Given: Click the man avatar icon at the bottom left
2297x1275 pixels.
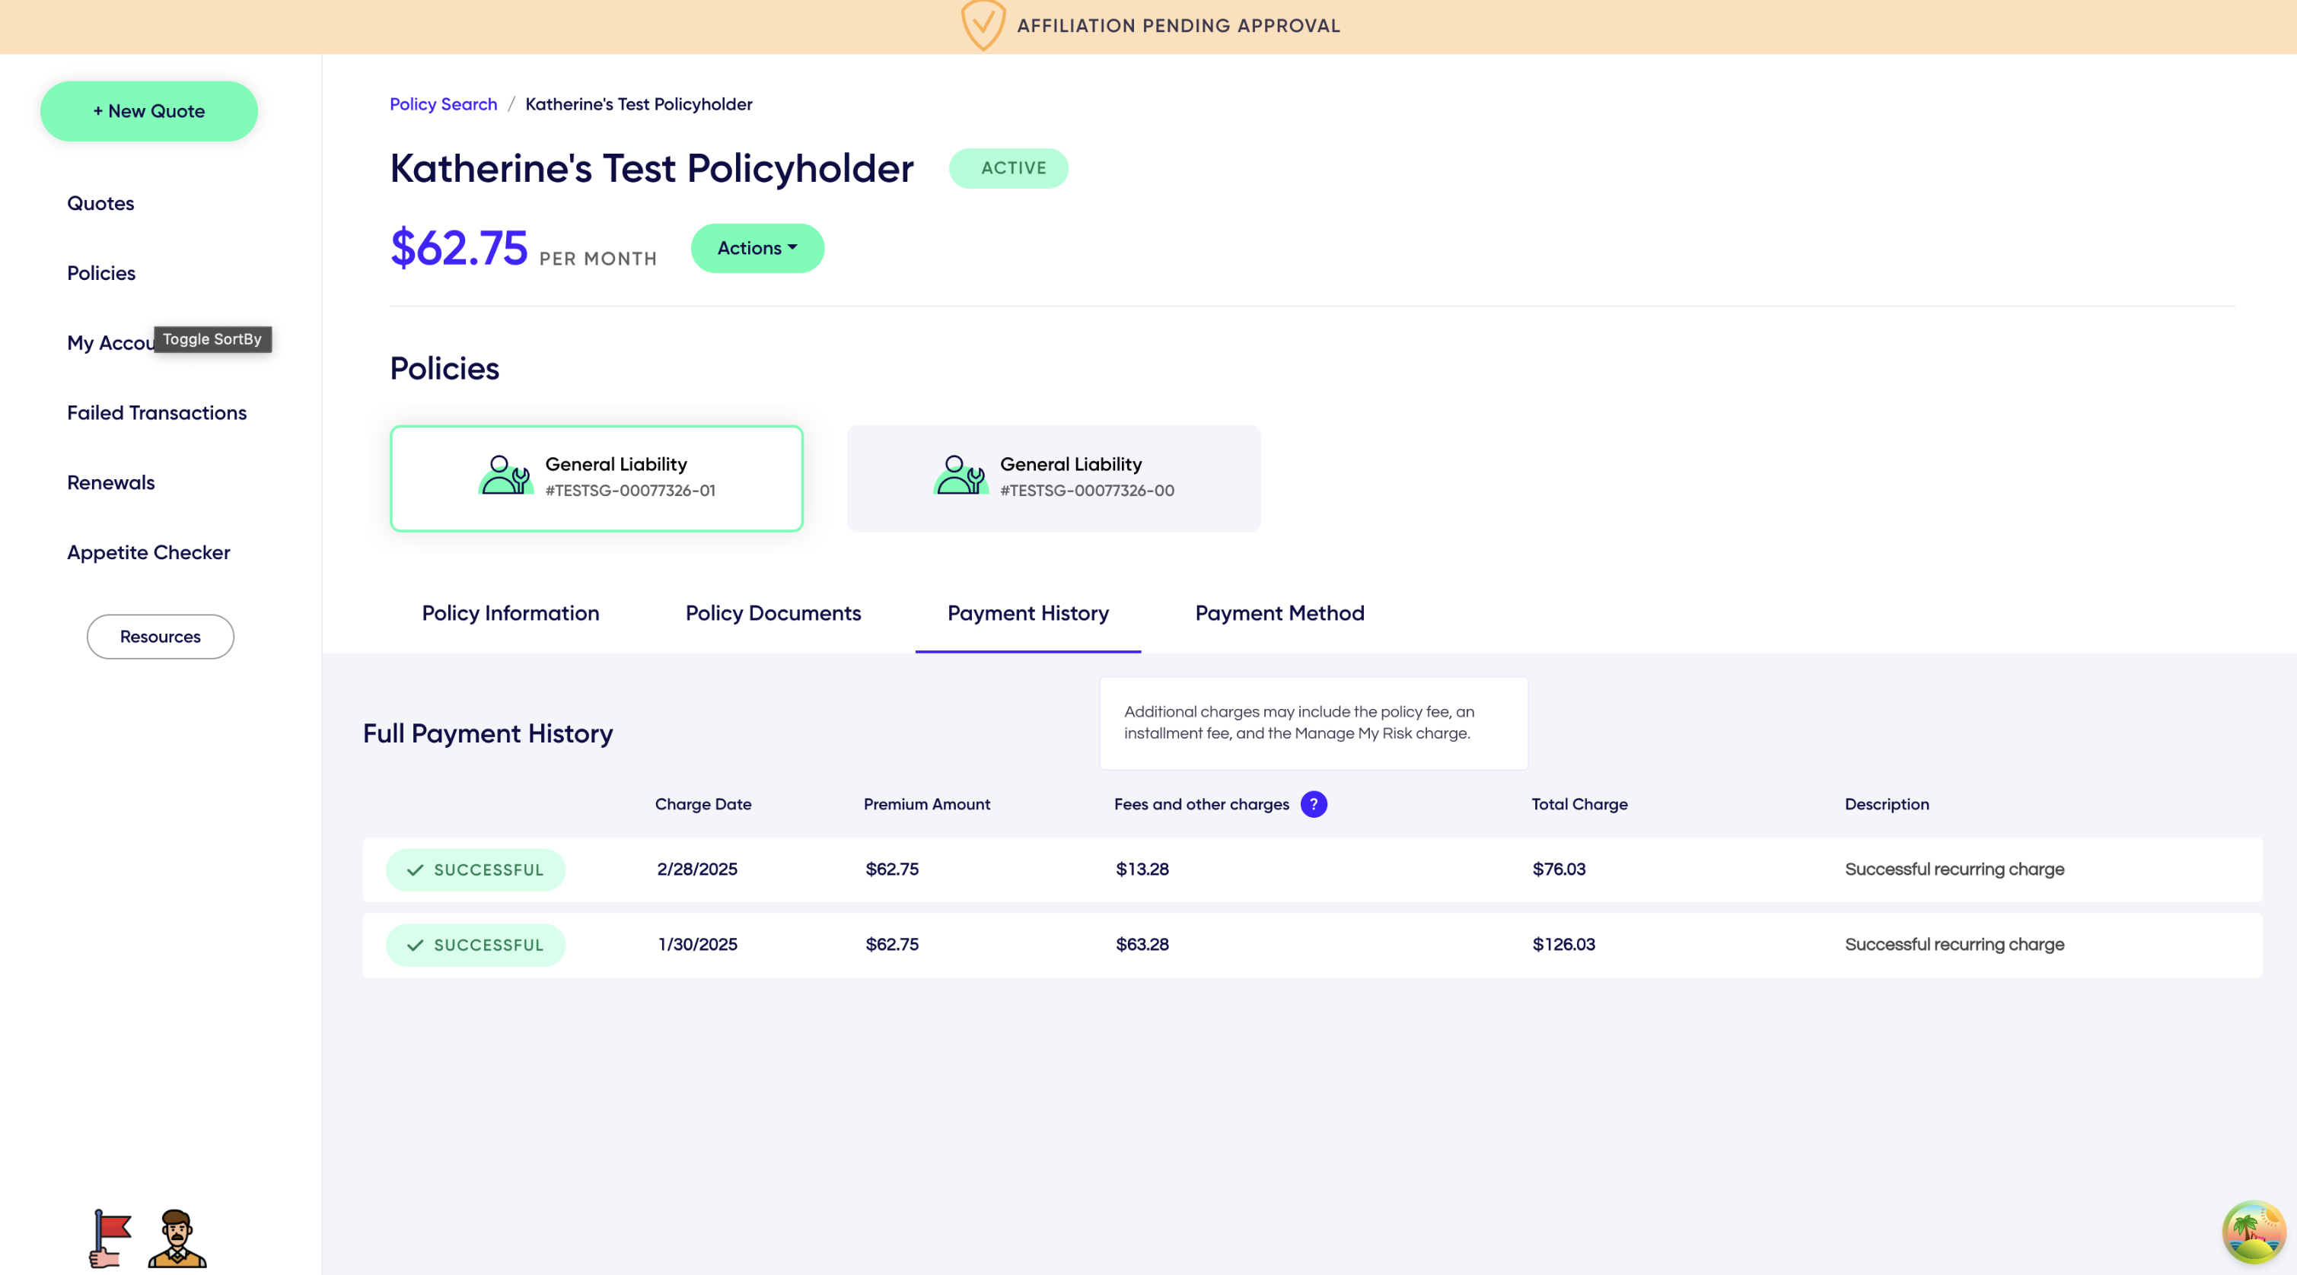Looking at the screenshot, I should [177, 1238].
